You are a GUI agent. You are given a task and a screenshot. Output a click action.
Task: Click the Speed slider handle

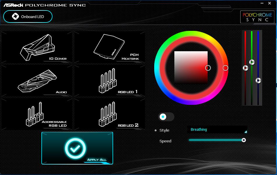point(243,140)
